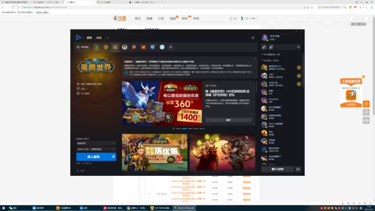This screenshot has height=211, width=375.
Task: Click the Douyu site logo
Action: (x=120, y=18)
